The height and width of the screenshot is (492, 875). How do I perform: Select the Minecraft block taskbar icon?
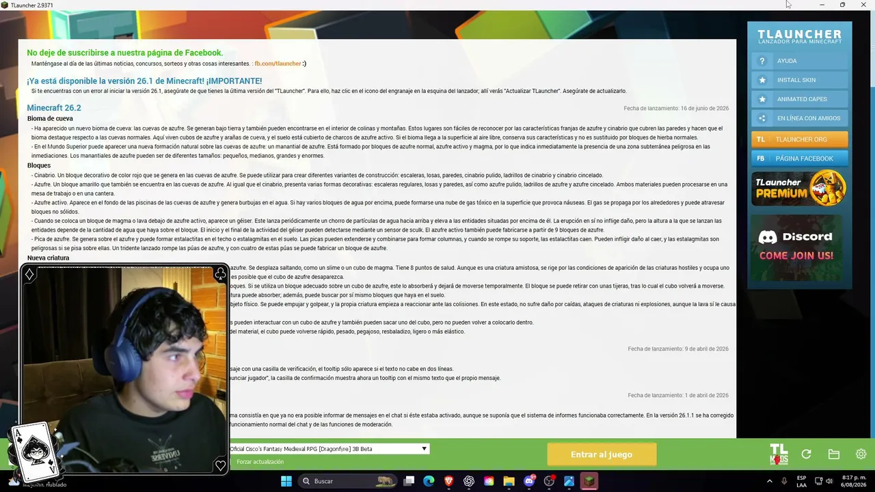click(x=589, y=481)
